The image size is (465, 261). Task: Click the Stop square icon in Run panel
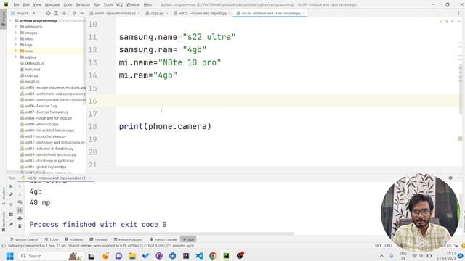click(x=11, y=204)
